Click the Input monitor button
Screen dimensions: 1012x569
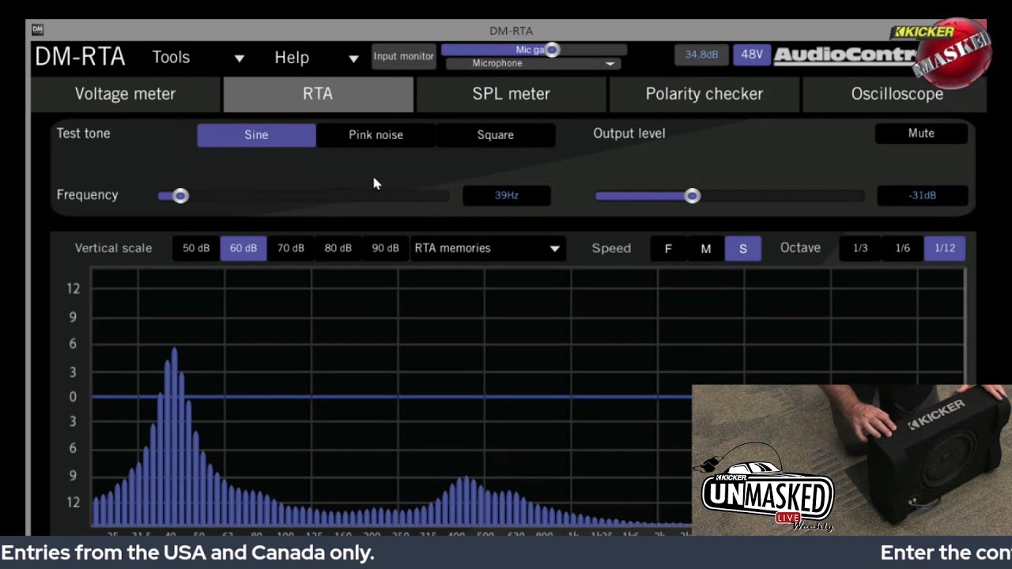[403, 56]
